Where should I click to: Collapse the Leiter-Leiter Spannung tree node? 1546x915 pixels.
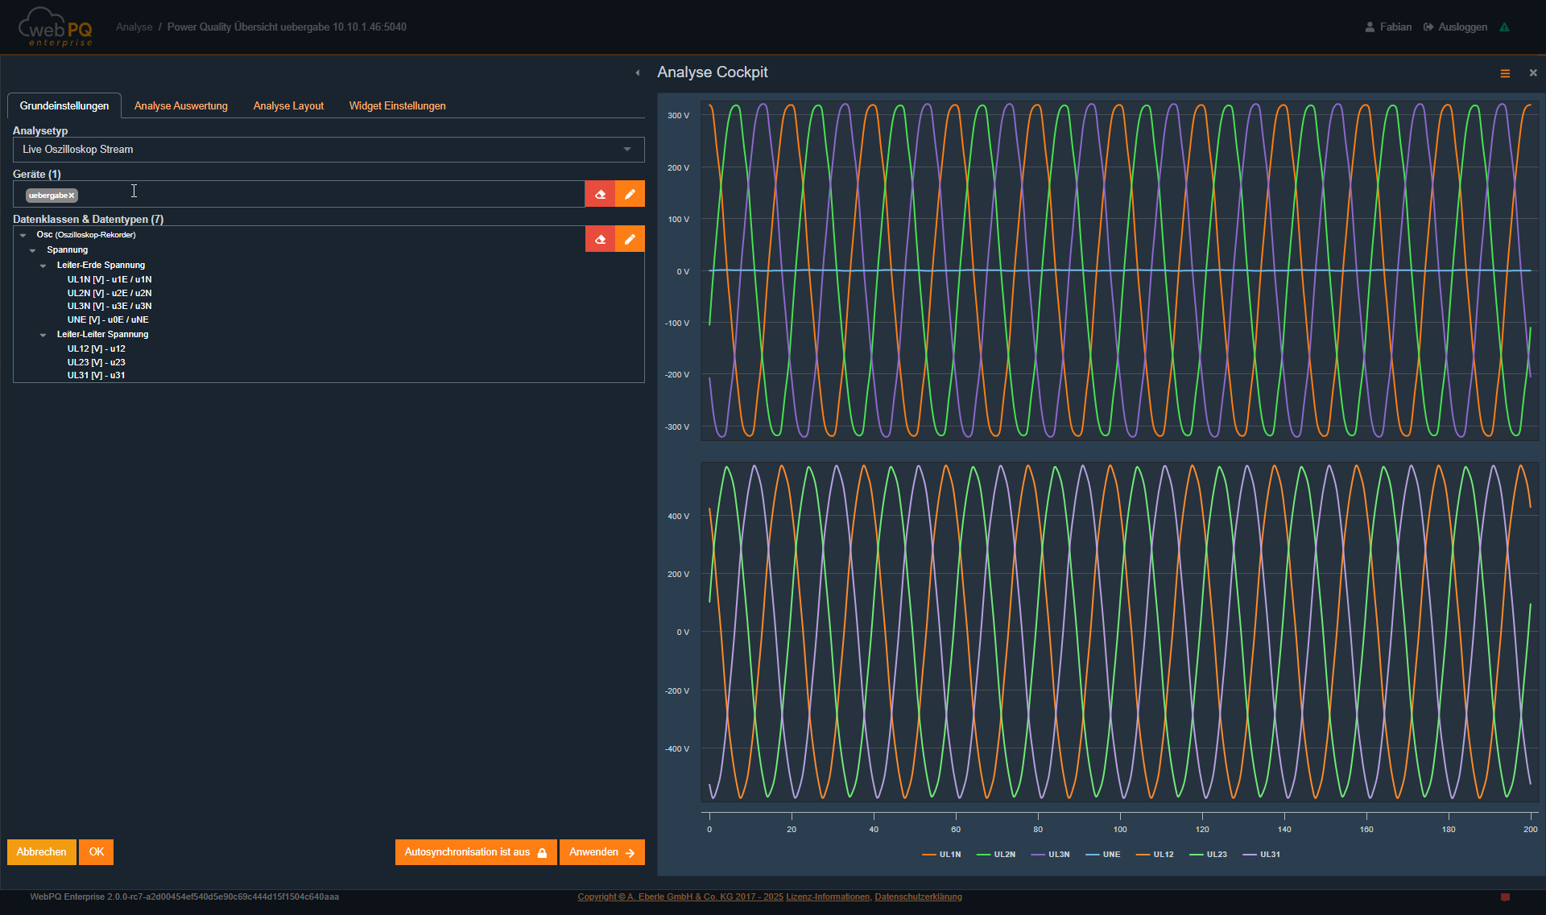pyautogui.click(x=43, y=335)
